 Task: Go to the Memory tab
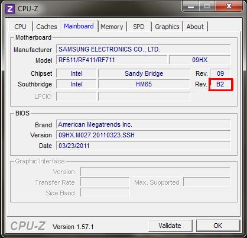tap(112, 27)
